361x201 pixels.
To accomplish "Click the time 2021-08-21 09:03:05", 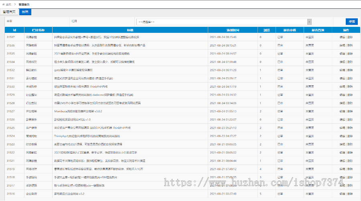I will click(223, 145).
